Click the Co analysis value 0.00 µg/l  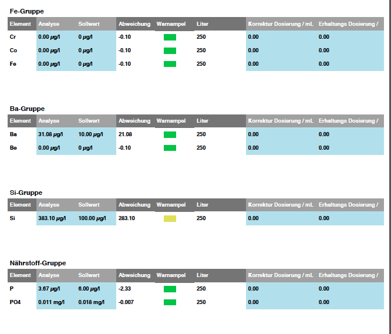[x=49, y=50]
